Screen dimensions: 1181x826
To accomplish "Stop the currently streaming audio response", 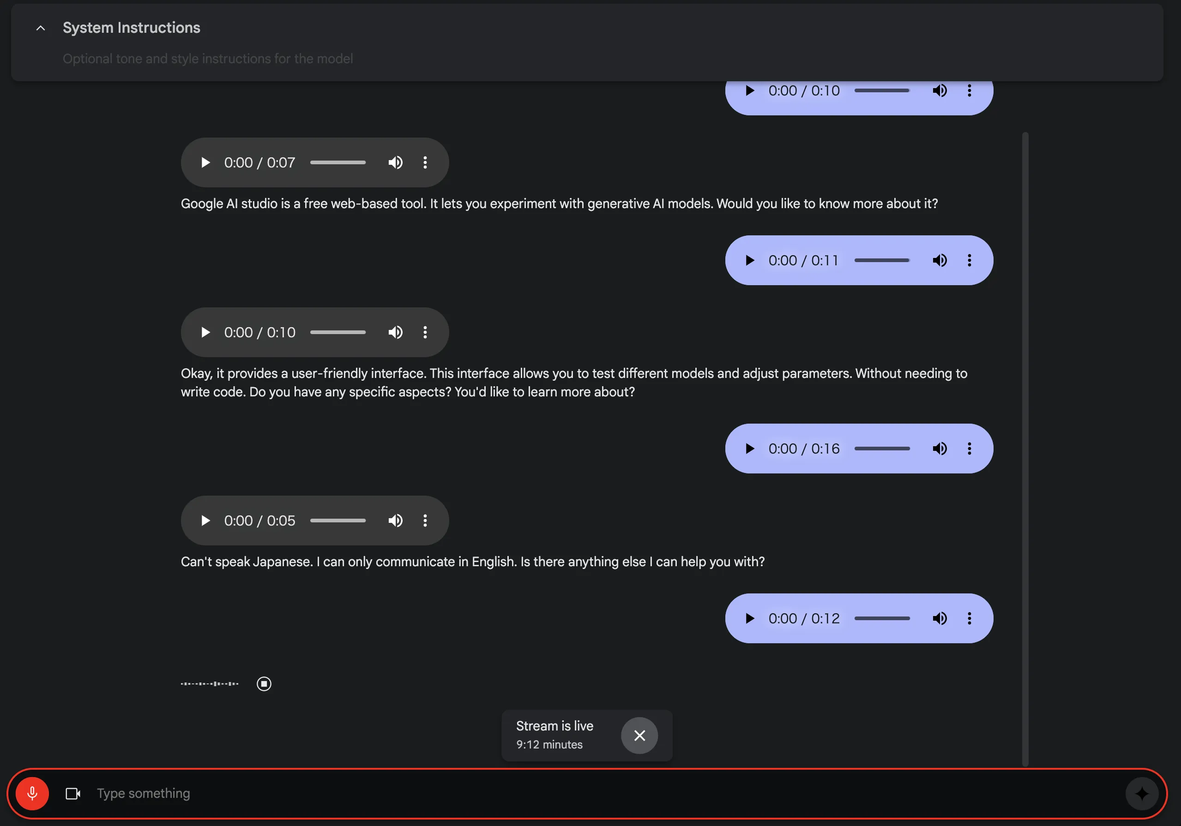I will coord(264,683).
